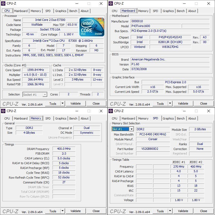The height and width of the screenshot is (215, 215).
Task: Click the FSB:DRAM ratio value '2:3'
Action: 64,153
